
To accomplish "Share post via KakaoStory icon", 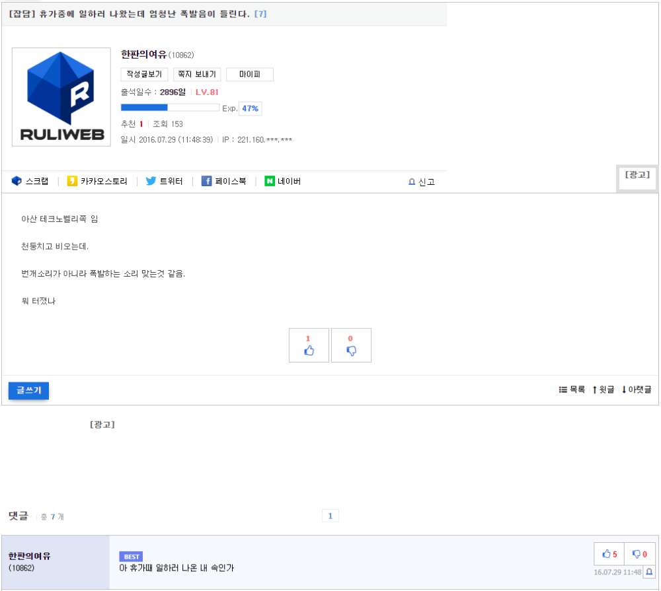I will [73, 181].
